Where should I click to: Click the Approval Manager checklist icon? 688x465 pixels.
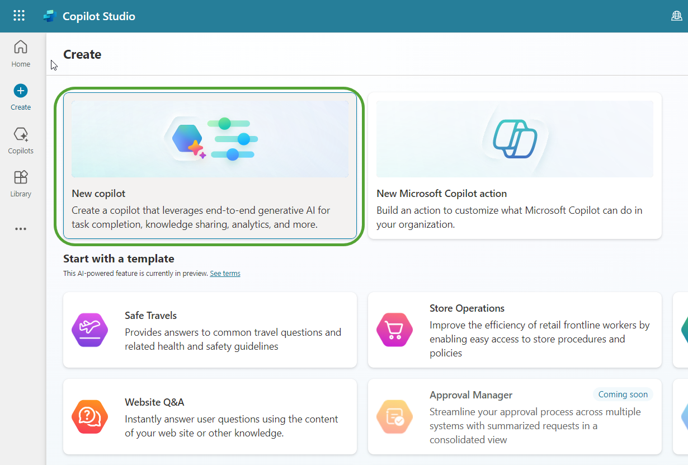point(394,417)
